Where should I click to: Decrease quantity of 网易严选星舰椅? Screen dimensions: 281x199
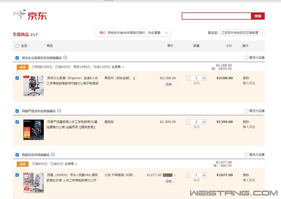point(188,122)
